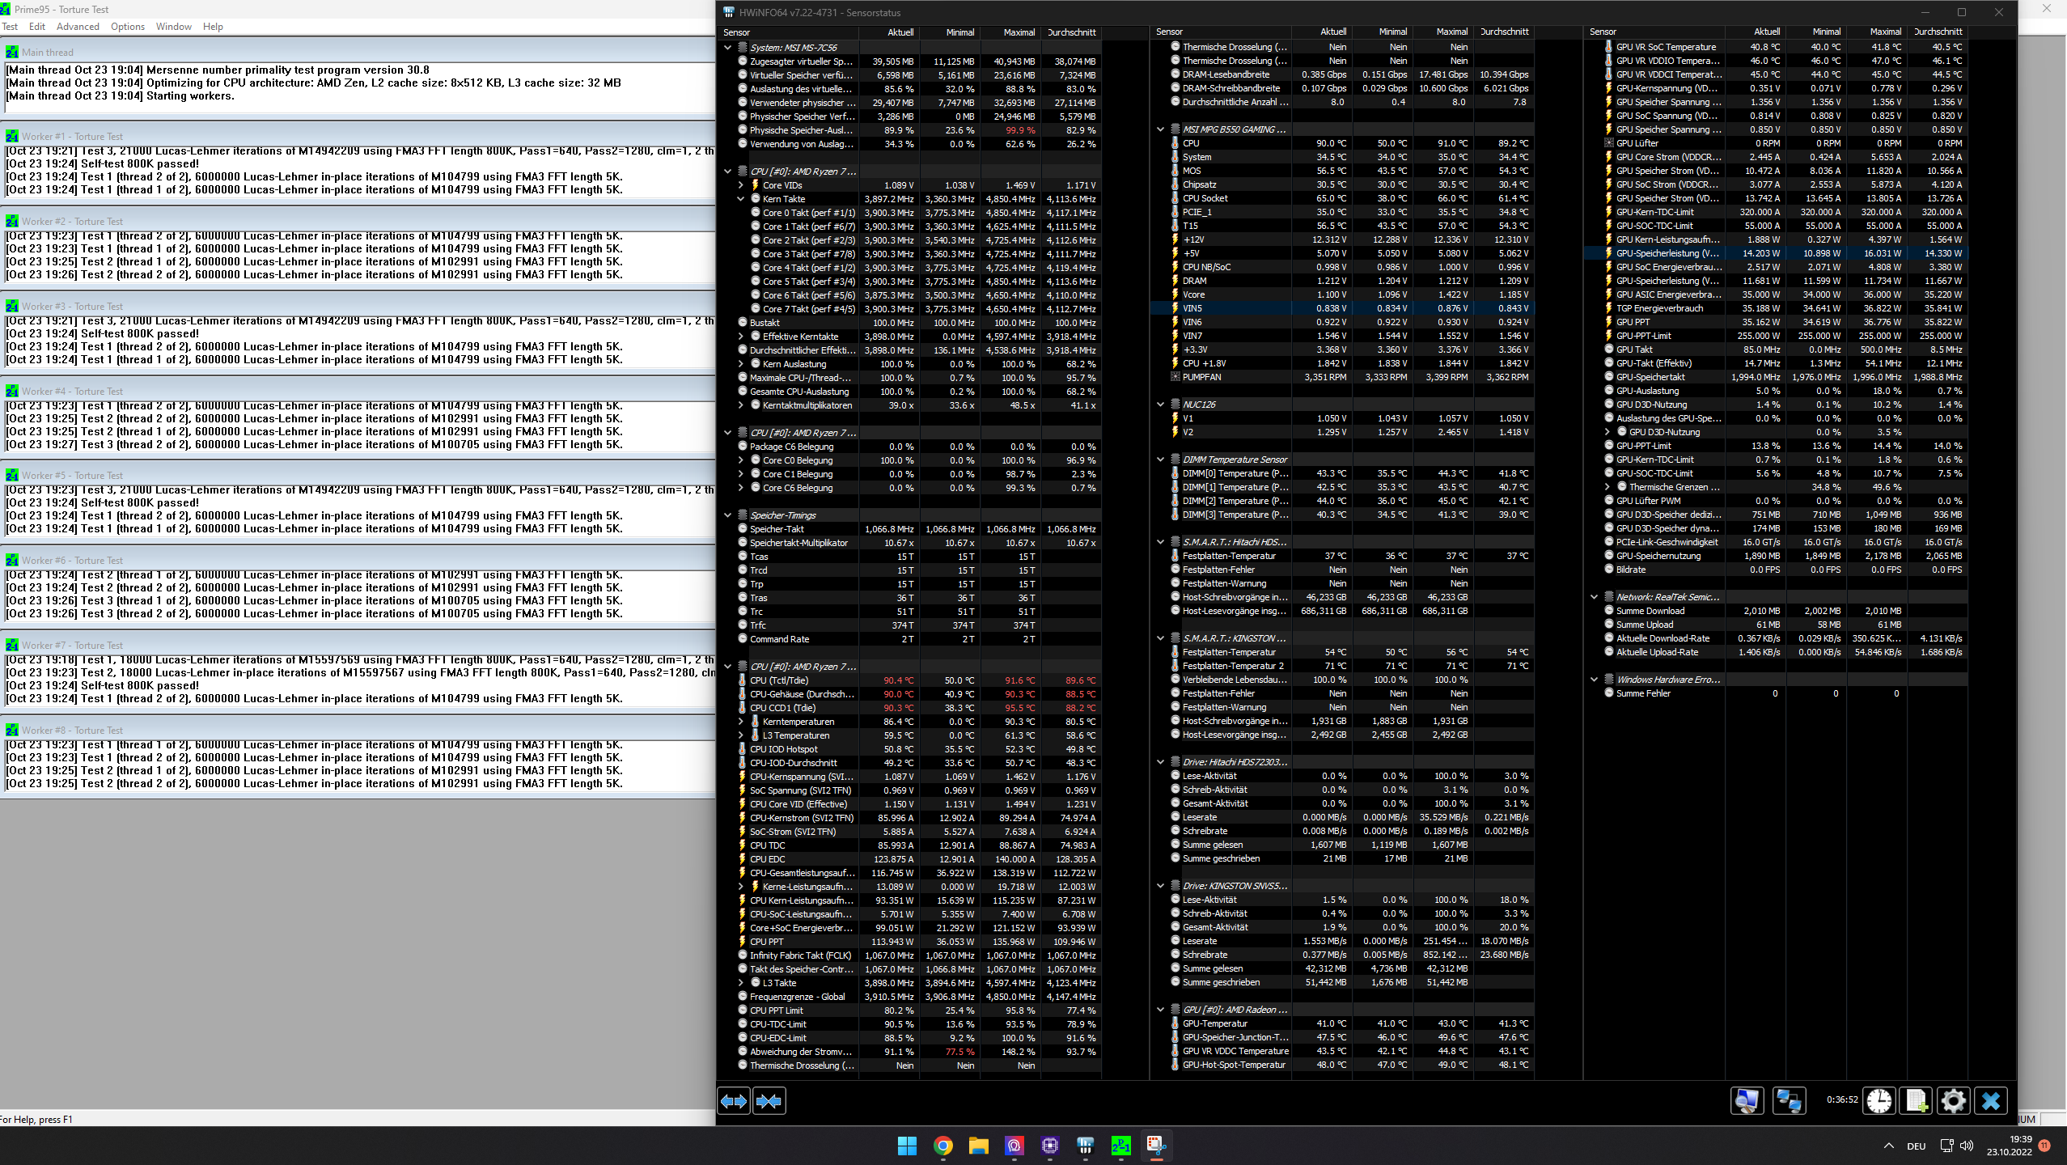The height and width of the screenshot is (1165, 2067).
Task: Open the sensor summary monitor icon
Action: [1747, 1100]
